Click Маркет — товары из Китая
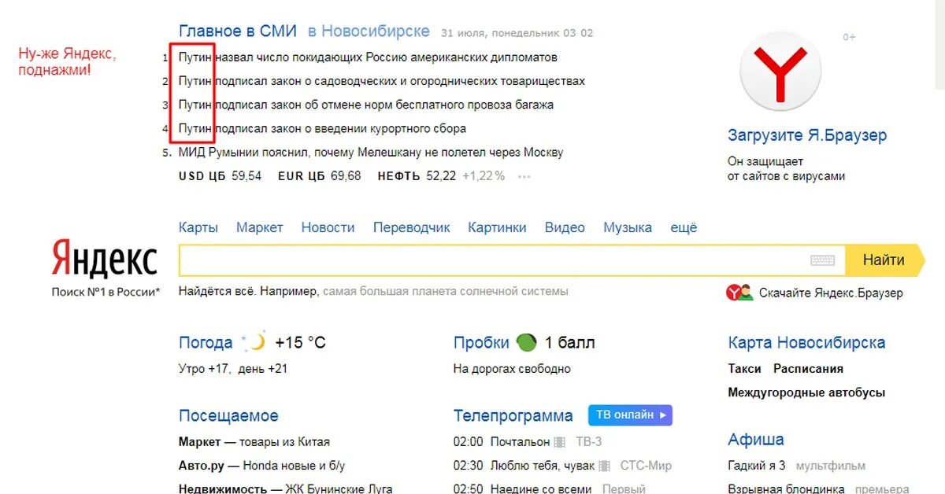Screen dimensions: 945x494 (254, 441)
